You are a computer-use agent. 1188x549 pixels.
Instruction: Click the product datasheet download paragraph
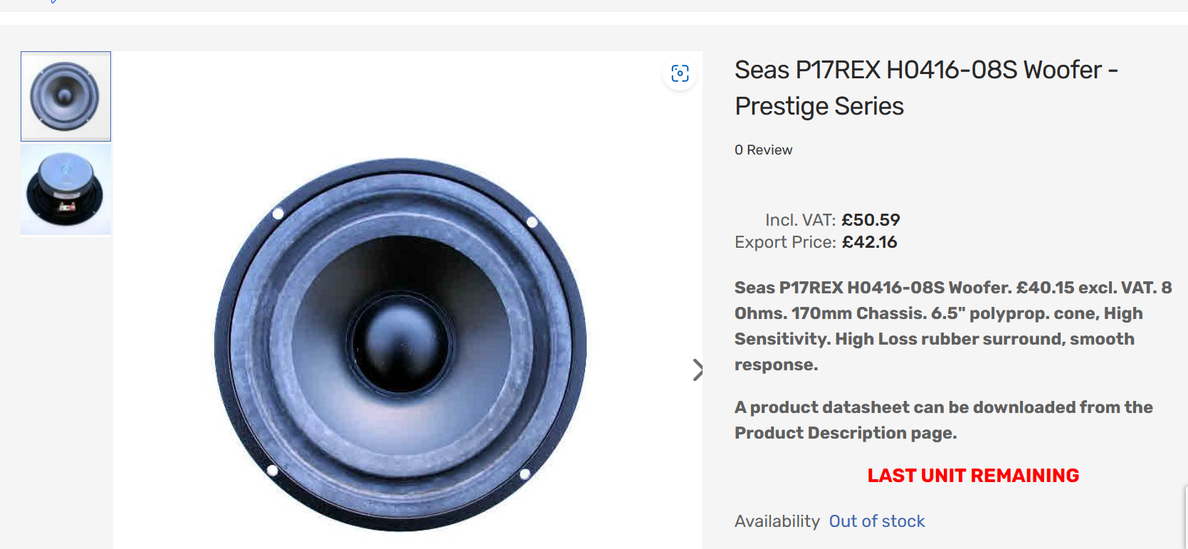click(943, 420)
